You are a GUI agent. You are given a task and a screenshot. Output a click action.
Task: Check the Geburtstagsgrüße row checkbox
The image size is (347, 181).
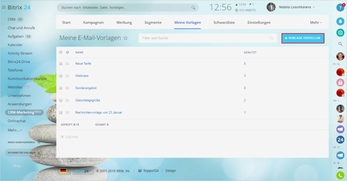click(x=61, y=100)
